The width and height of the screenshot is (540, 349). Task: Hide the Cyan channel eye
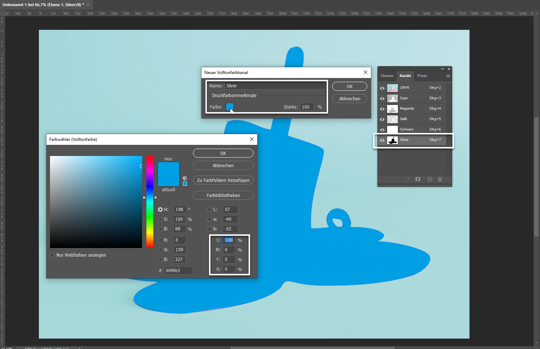point(382,98)
